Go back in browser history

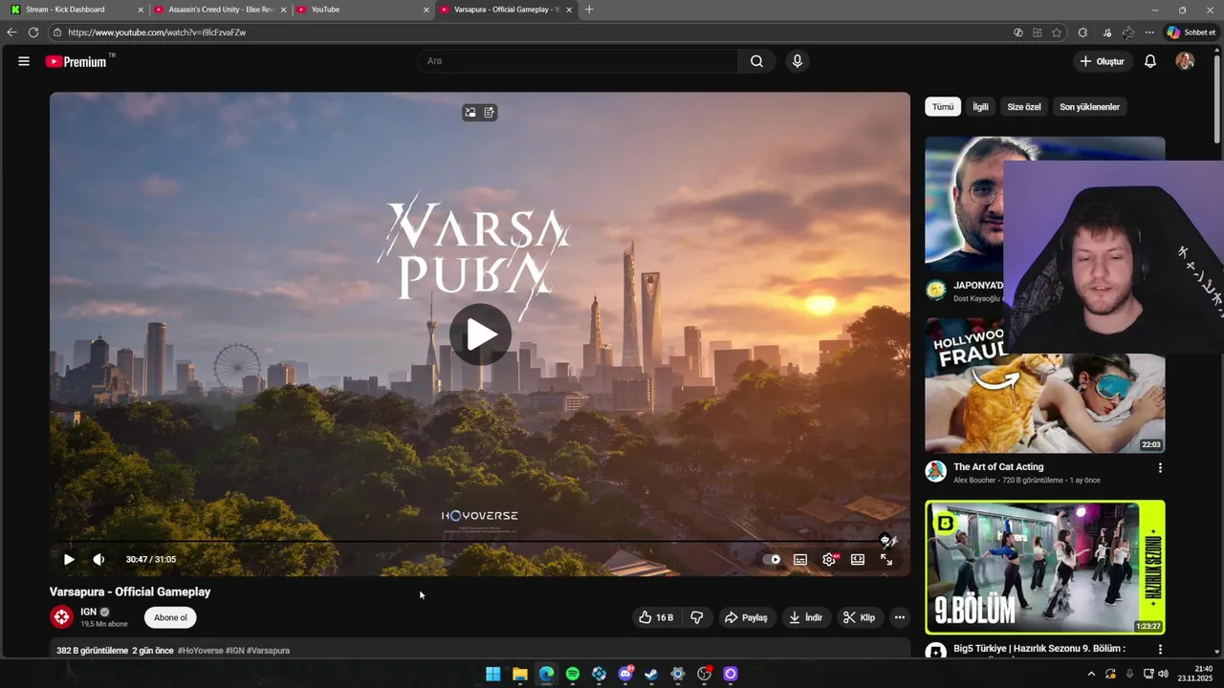(11, 32)
